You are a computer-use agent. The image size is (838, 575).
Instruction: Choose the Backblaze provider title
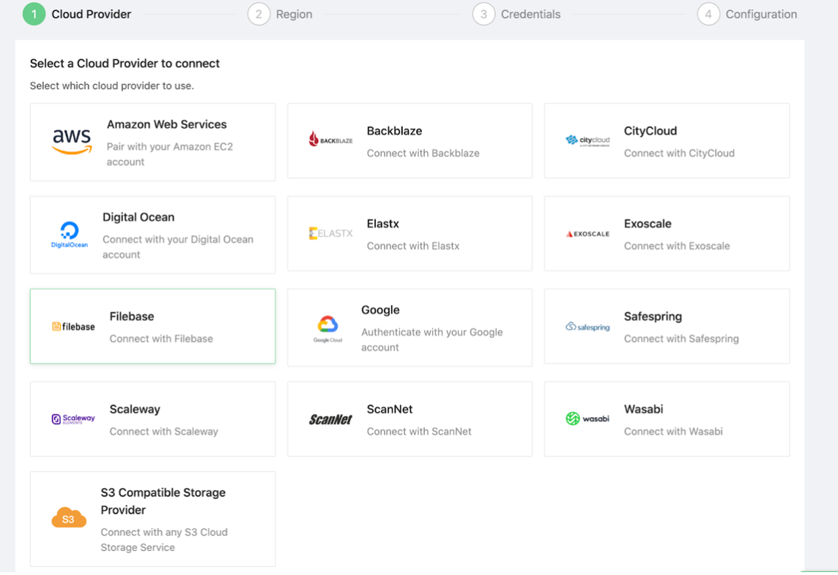point(394,131)
